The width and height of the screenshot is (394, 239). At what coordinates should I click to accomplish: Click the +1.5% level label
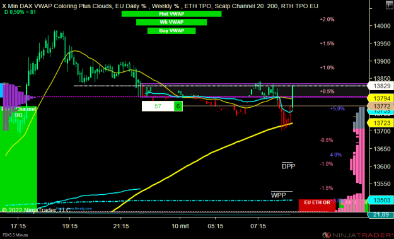tap(327, 44)
